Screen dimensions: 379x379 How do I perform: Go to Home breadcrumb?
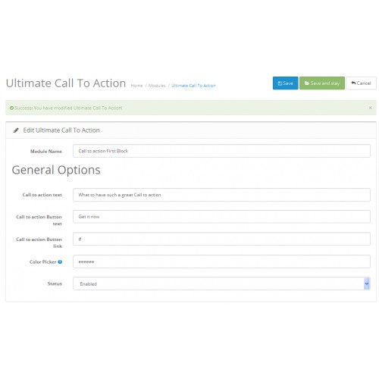pos(136,86)
